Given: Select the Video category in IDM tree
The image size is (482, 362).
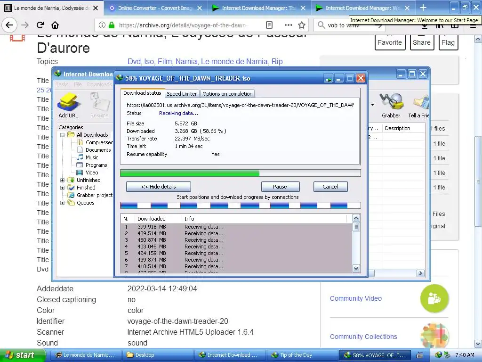Looking at the screenshot, I should pyautogui.click(x=92, y=173).
